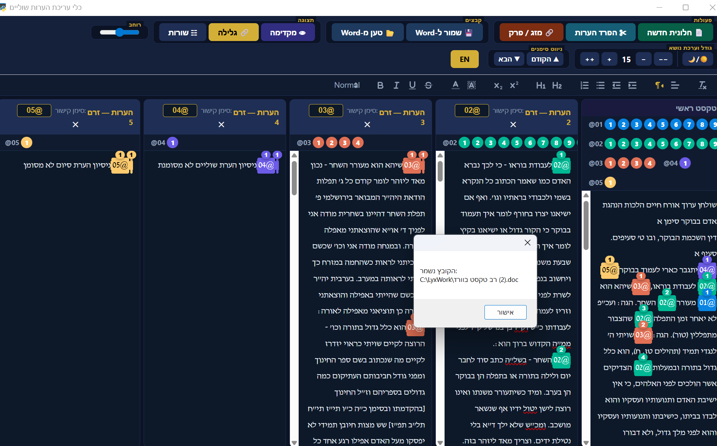The image size is (717, 446).
Task: Toggle the EN language button
Action: coord(464,59)
